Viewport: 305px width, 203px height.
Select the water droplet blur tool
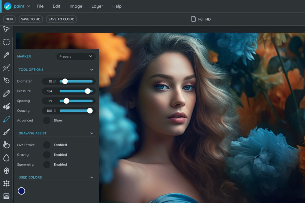pyautogui.click(x=6, y=157)
